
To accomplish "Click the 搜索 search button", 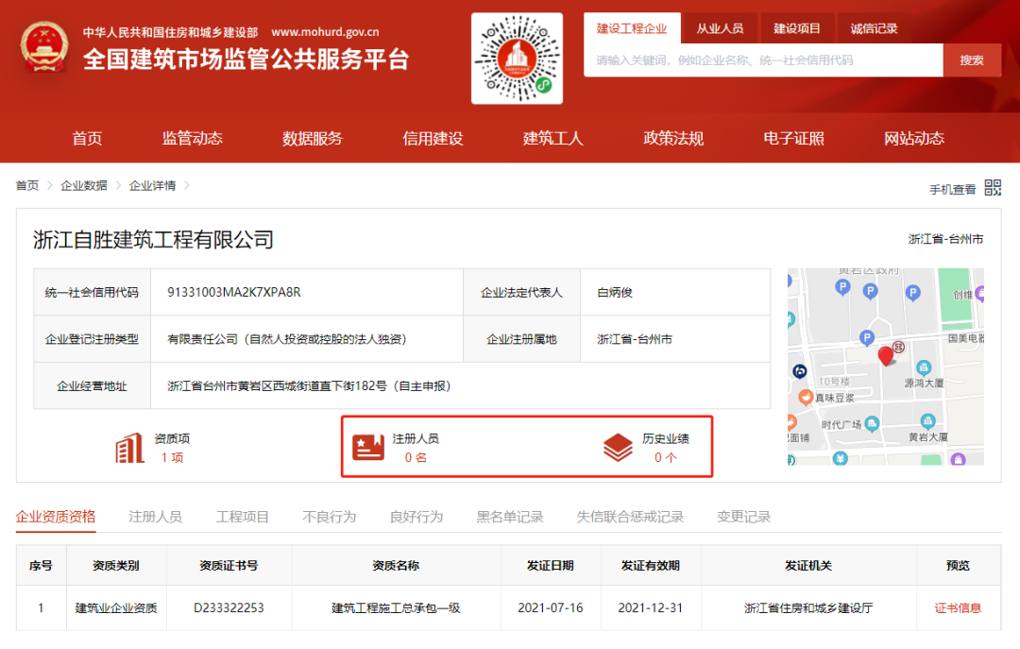I will coord(972,60).
